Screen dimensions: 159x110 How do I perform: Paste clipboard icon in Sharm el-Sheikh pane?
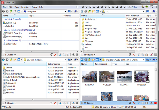point(146,103)
